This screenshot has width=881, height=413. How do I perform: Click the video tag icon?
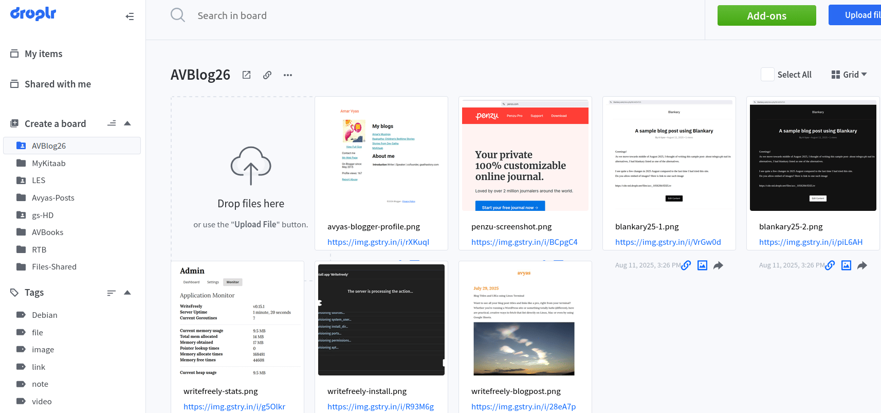point(21,401)
